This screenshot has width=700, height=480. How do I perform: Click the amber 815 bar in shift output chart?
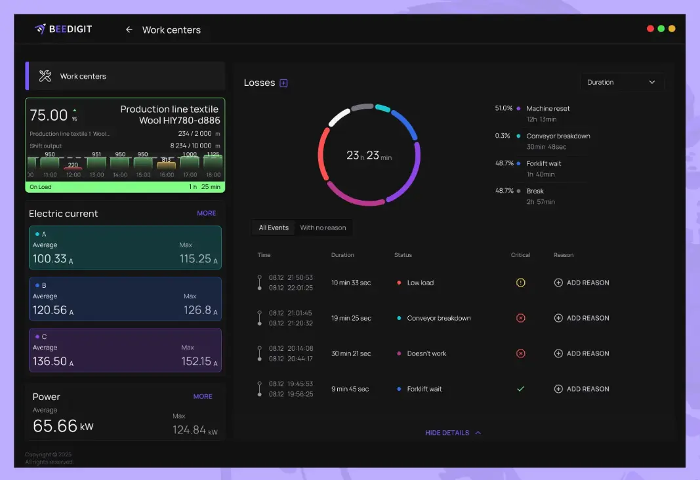point(166,165)
